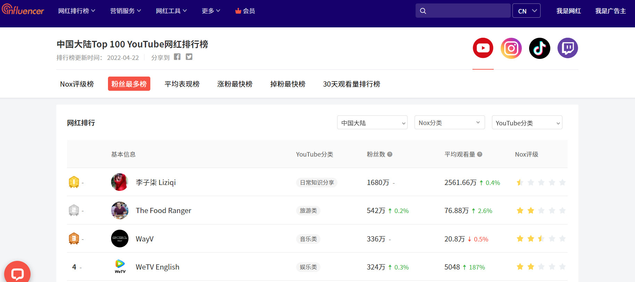This screenshot has height=282, width=635.
Task: Open the 网红排行榜 navigation menu
Action: click(x=76, y=11)
